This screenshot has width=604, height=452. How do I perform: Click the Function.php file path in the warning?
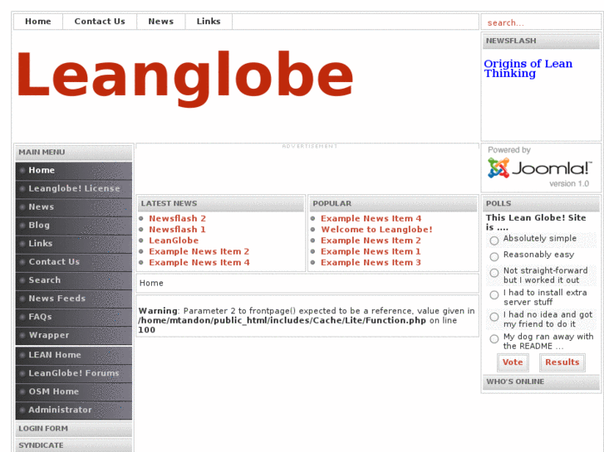[282, 320]
